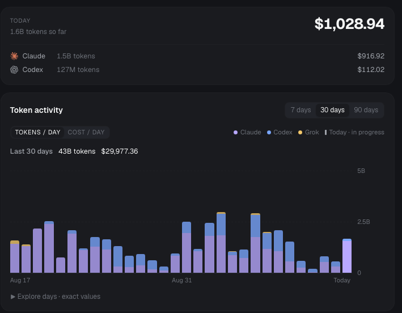
Task: Click the 1.6B tokens so far text
Action: point(38,32)
